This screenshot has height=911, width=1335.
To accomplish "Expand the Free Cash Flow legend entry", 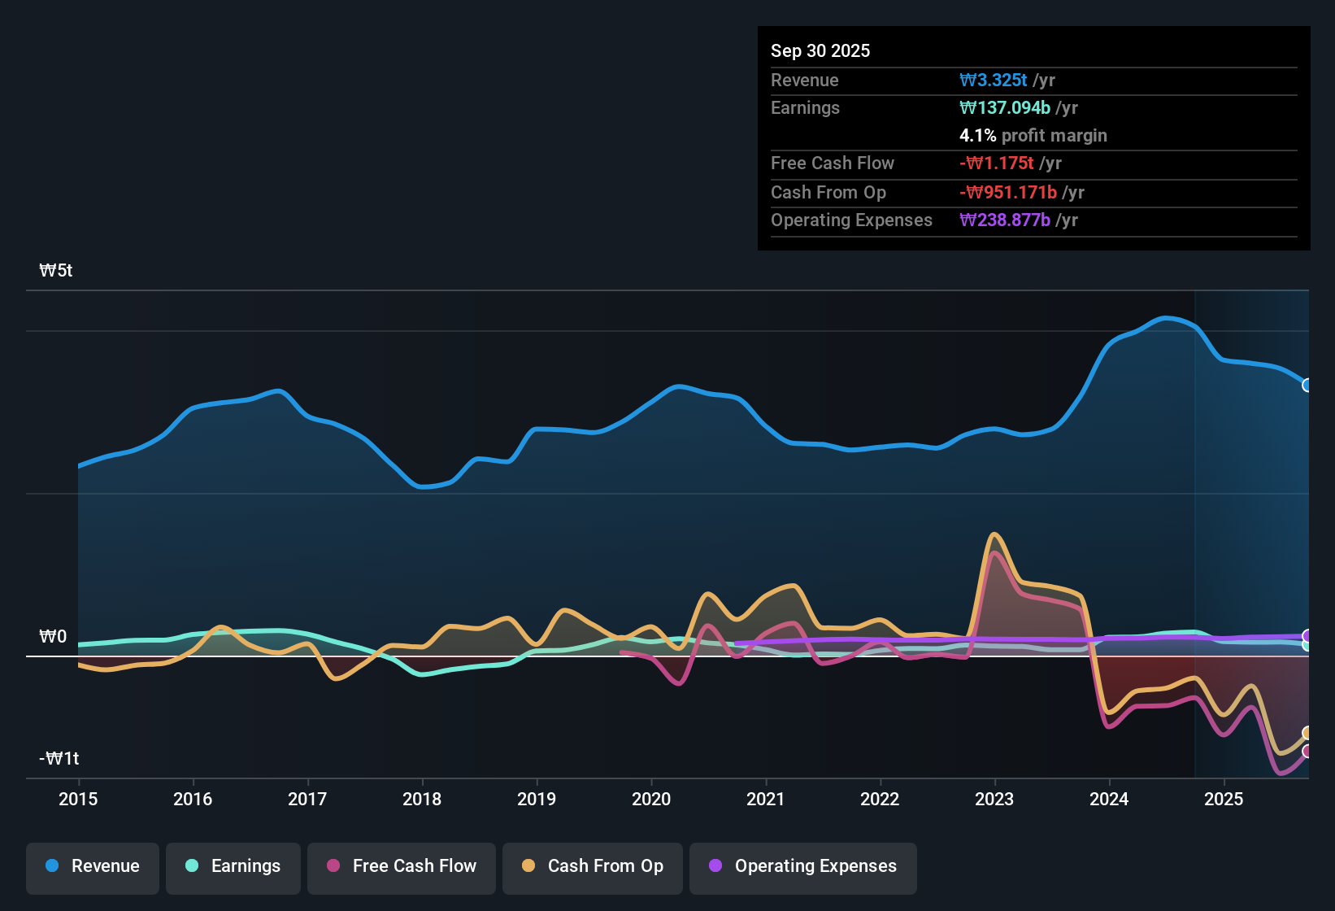I will tap(401, 866).
